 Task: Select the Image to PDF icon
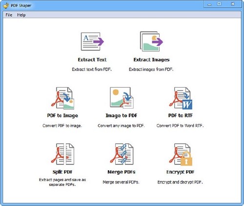[x=122, y=98]
